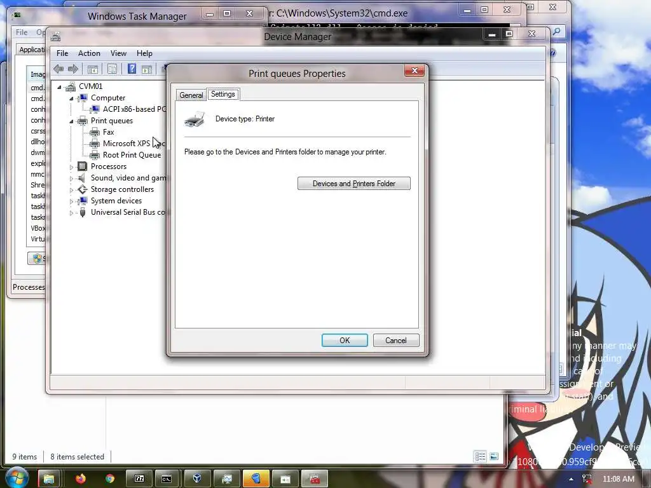Select the Storage controllers category
Viewport: 651px width, 488px height.
tap(122, 189)
